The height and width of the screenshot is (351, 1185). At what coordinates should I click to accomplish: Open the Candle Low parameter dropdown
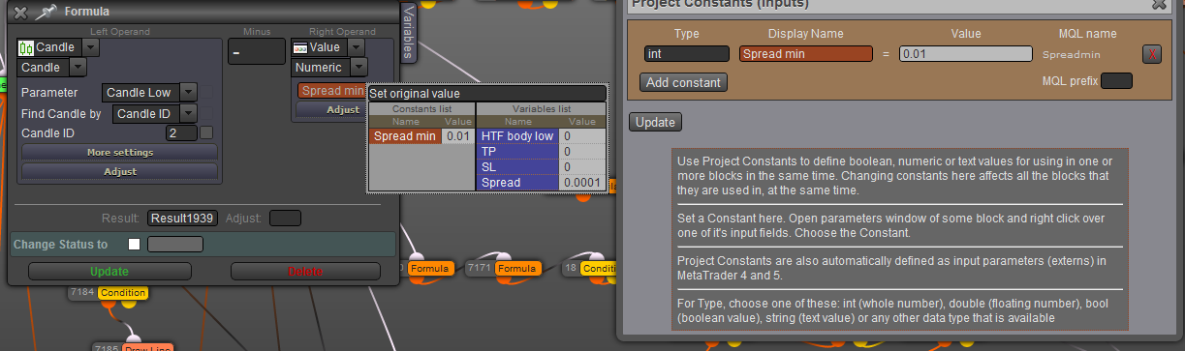click(x=188, y=93)
